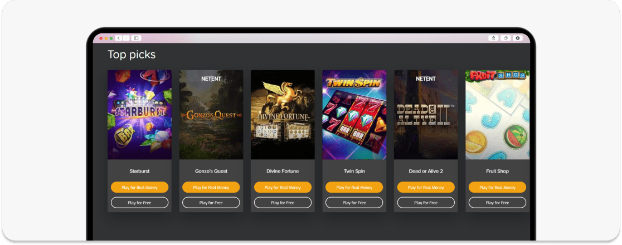
Task: Click the browser back arrow icon
Action: tap(118, 38)
